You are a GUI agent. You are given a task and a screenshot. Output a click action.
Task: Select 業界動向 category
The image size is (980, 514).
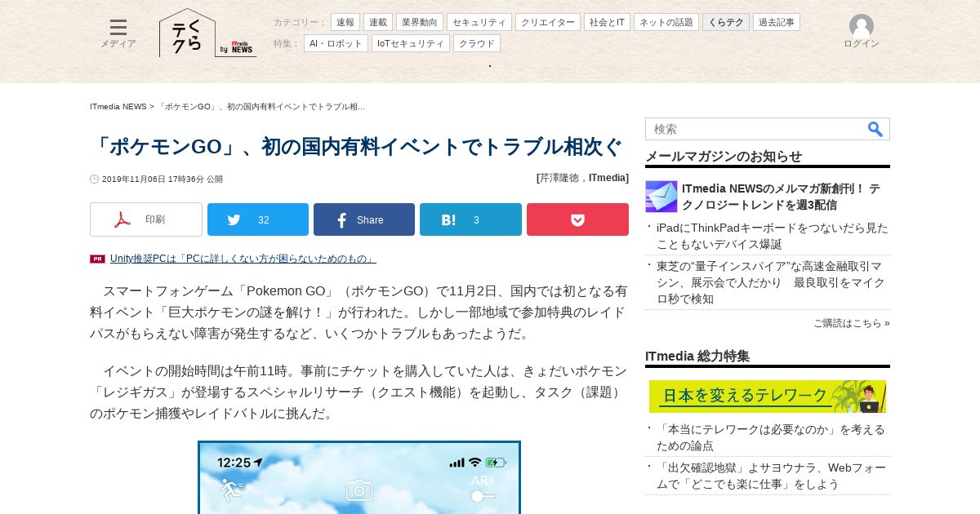tap(420, 22)
